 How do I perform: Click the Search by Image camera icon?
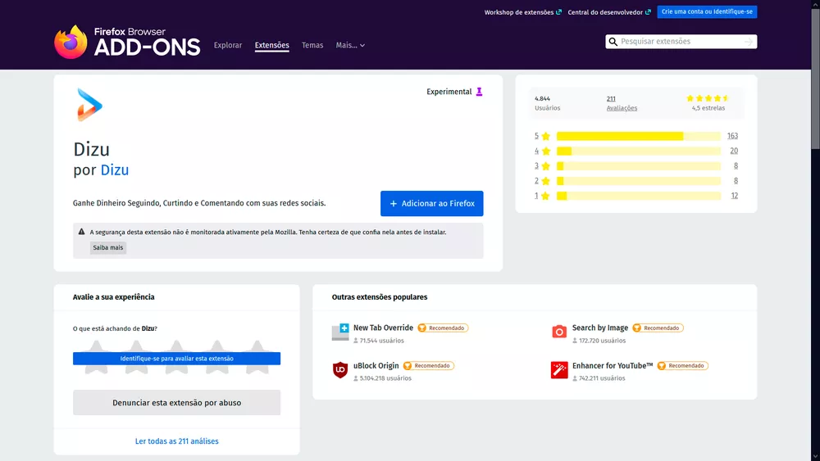(559, 332)
